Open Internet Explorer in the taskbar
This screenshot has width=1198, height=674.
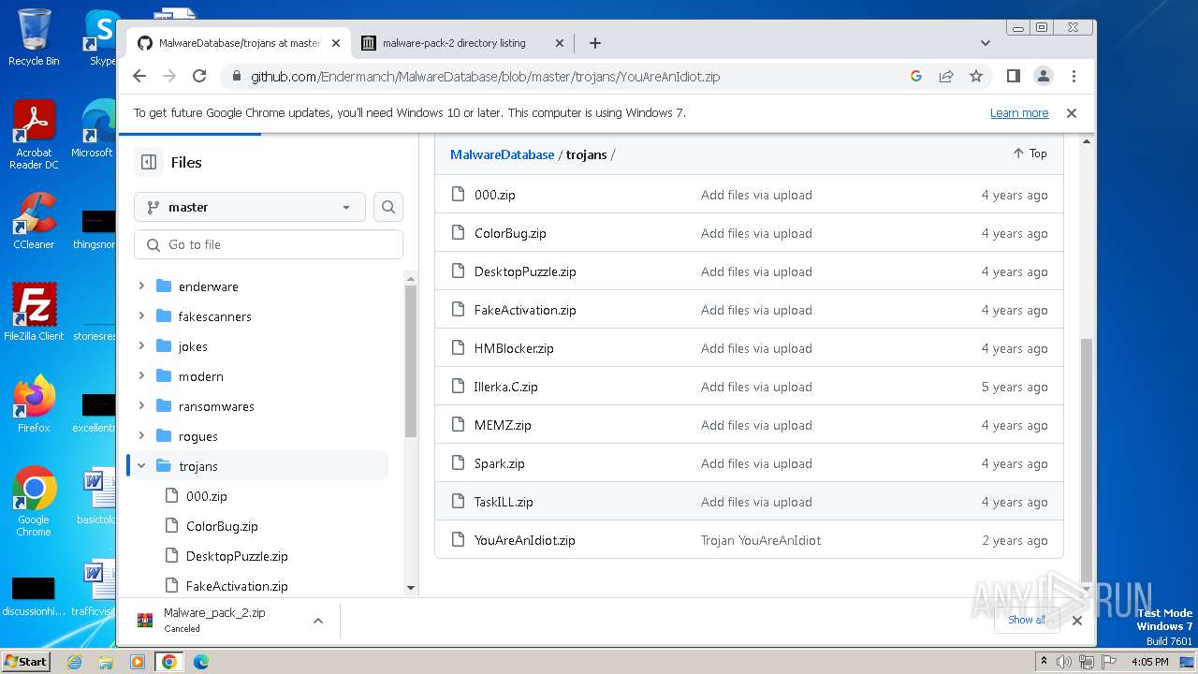point(74,662)
